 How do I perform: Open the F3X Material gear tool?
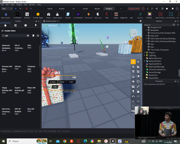click(x=138, y=72)
